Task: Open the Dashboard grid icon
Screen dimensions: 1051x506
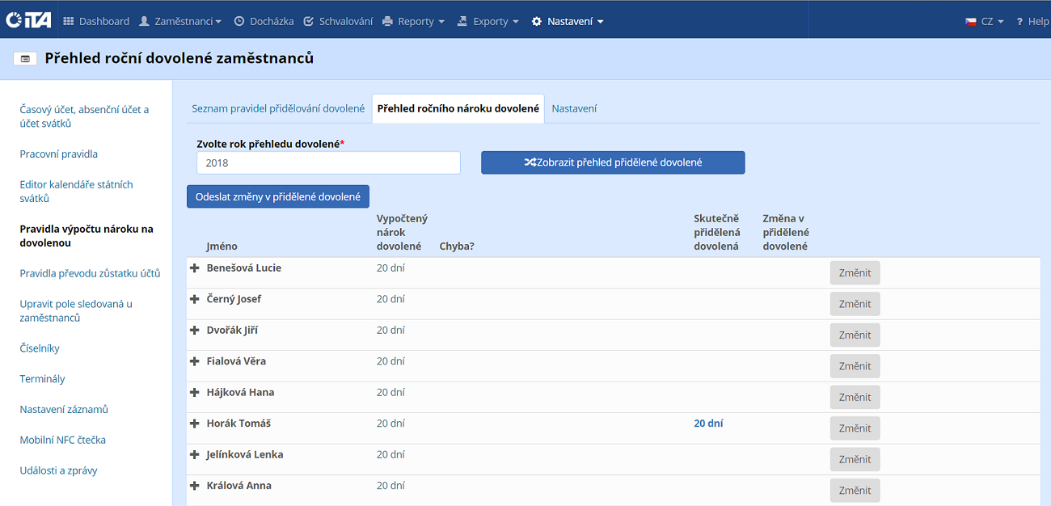Action: point(69,22)
